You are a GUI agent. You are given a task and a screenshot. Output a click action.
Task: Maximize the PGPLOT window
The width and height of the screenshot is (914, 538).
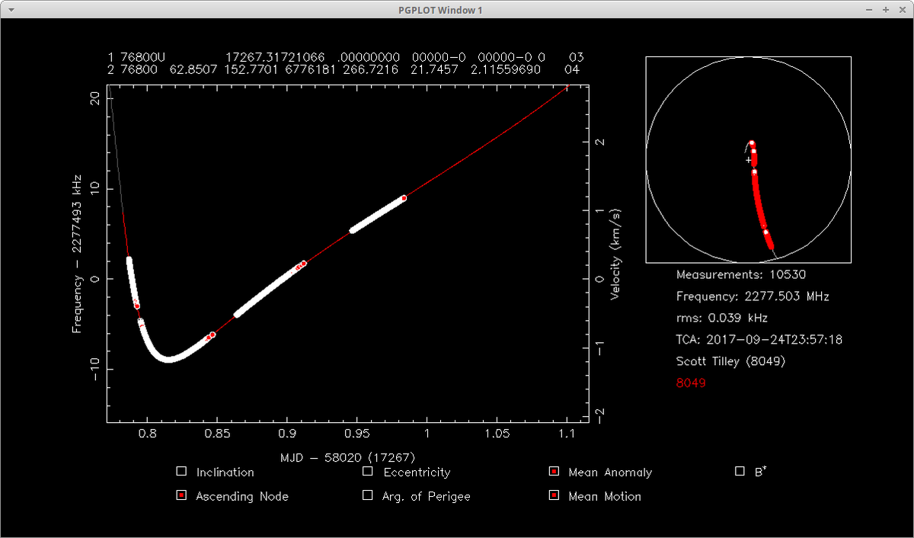[886, 10]
